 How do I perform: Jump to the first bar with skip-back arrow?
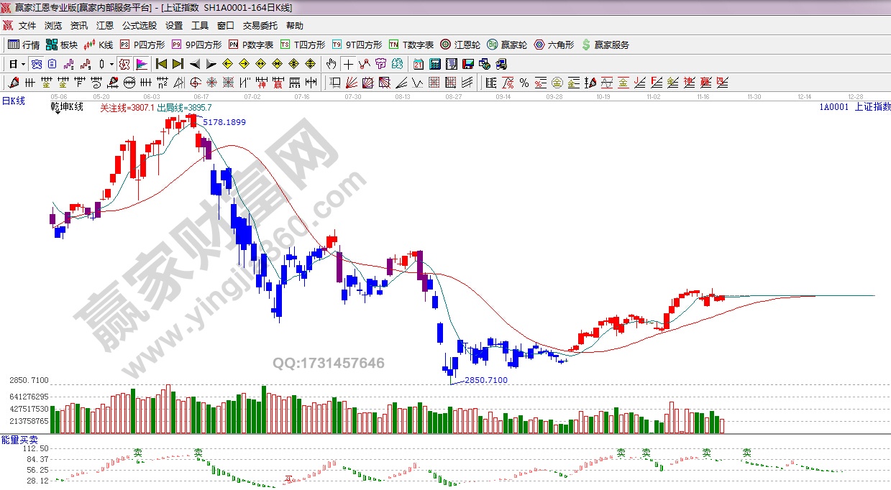[x=161, y=64]
